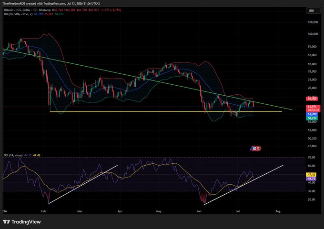
Task: Click the TimeFreedomROB created with TradingView.com header
Action: (51, 3)
